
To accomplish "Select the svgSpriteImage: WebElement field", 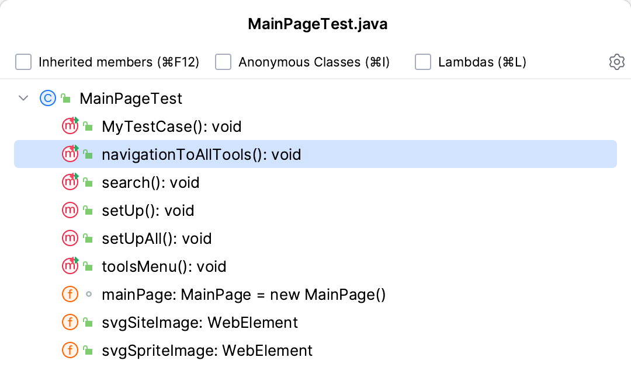I will coord(207,351).
